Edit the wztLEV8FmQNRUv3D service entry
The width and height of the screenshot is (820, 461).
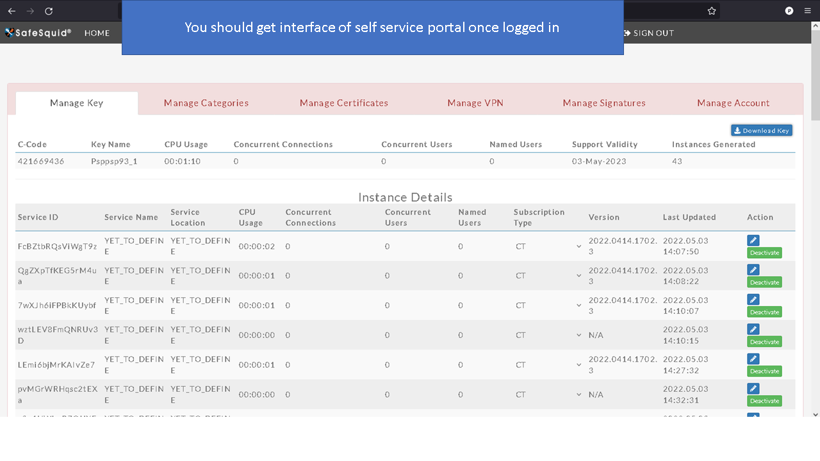point(753,328)
